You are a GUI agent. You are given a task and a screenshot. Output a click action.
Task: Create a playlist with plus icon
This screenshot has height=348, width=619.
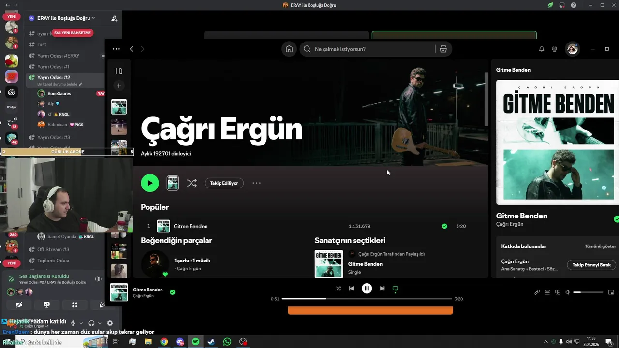[x=119, y=86]
